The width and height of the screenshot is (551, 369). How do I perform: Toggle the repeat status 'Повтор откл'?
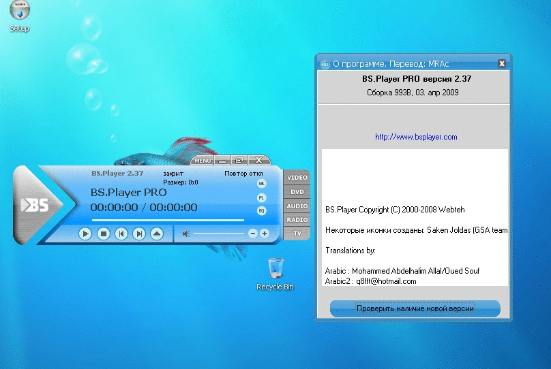pos(243,174)
